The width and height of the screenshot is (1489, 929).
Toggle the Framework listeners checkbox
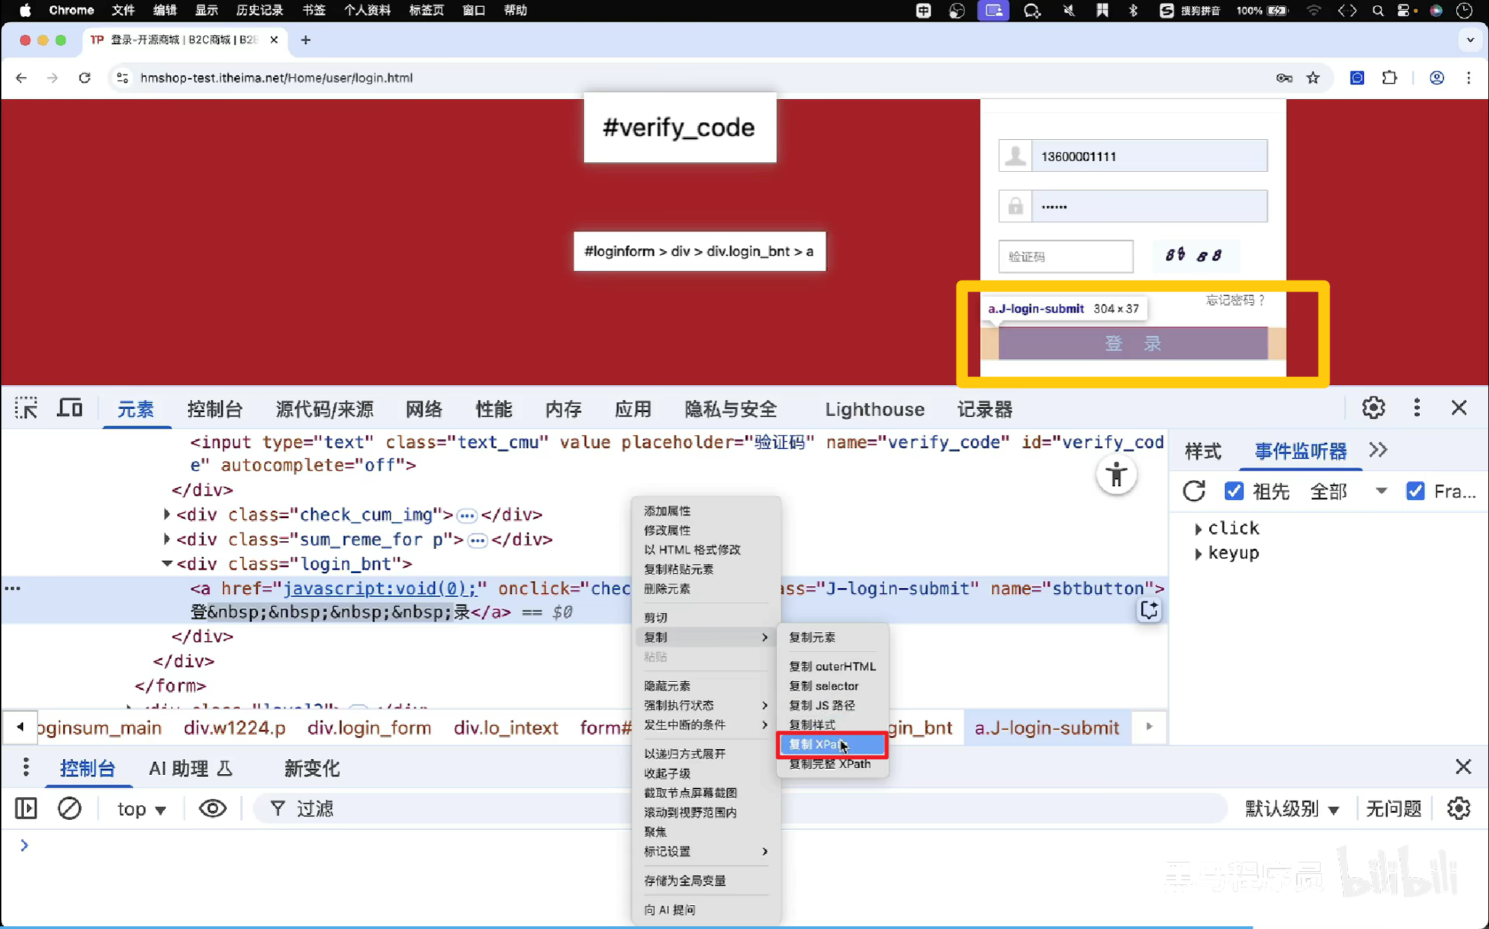pyautogui.click(x=1415, y=491)
